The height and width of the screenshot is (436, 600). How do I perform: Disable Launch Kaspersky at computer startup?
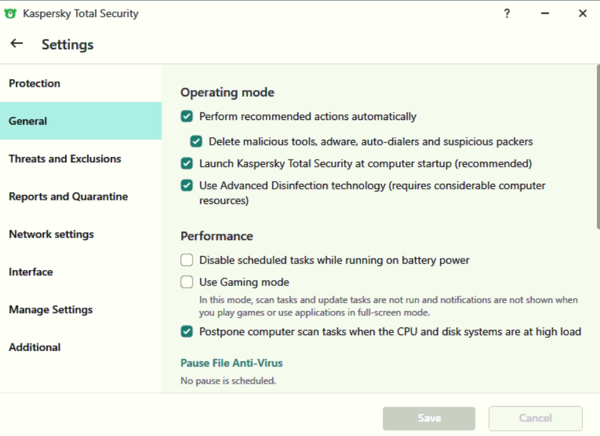(187, 163)
